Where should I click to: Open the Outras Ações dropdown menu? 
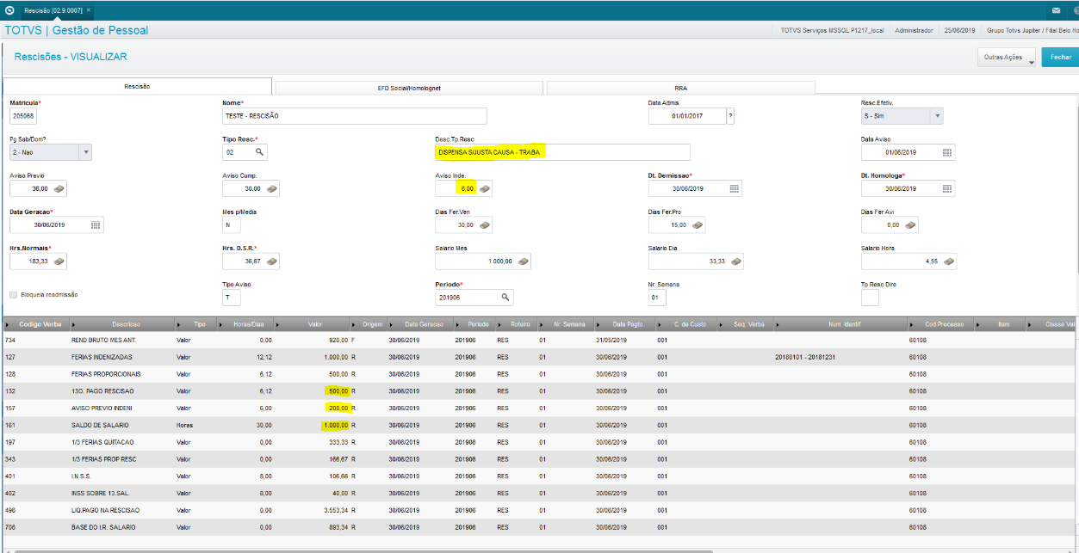click(1006, 58)
